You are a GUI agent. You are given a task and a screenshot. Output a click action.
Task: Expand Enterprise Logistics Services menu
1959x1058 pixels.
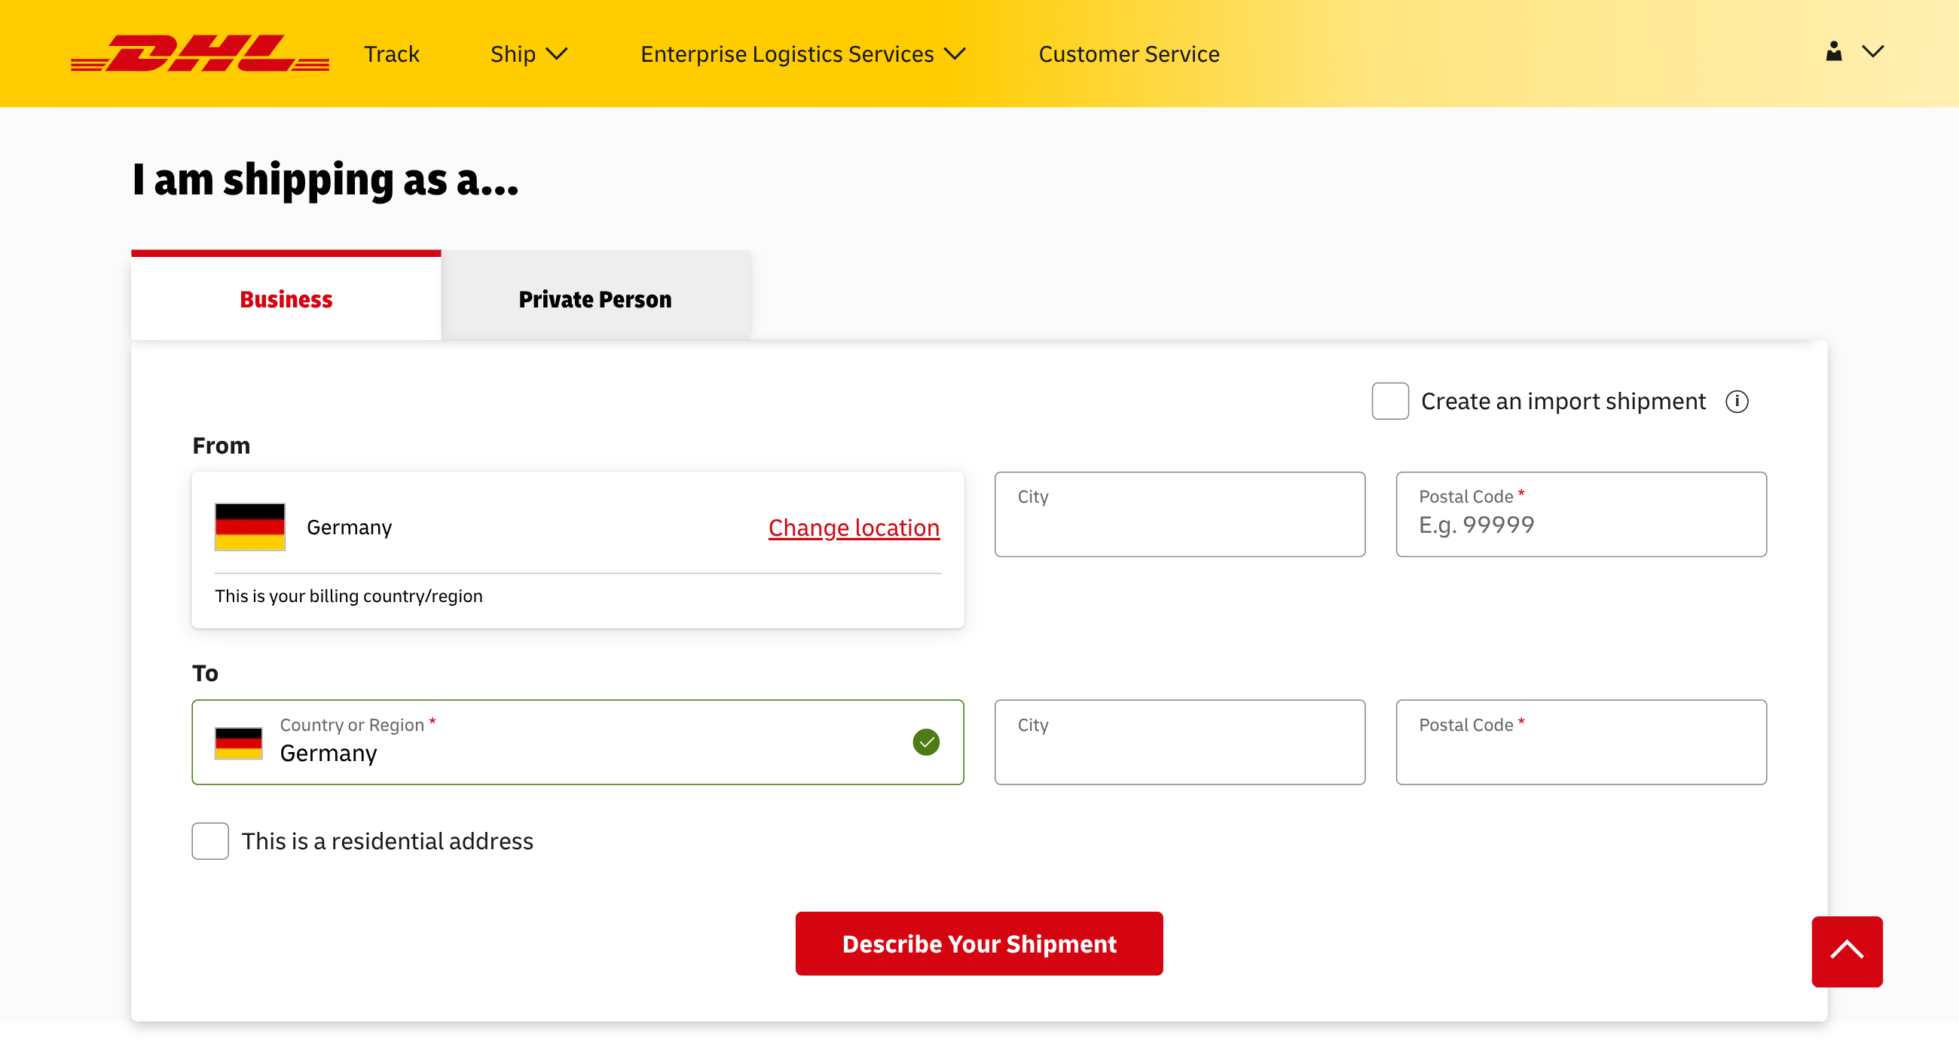[802, 54]
